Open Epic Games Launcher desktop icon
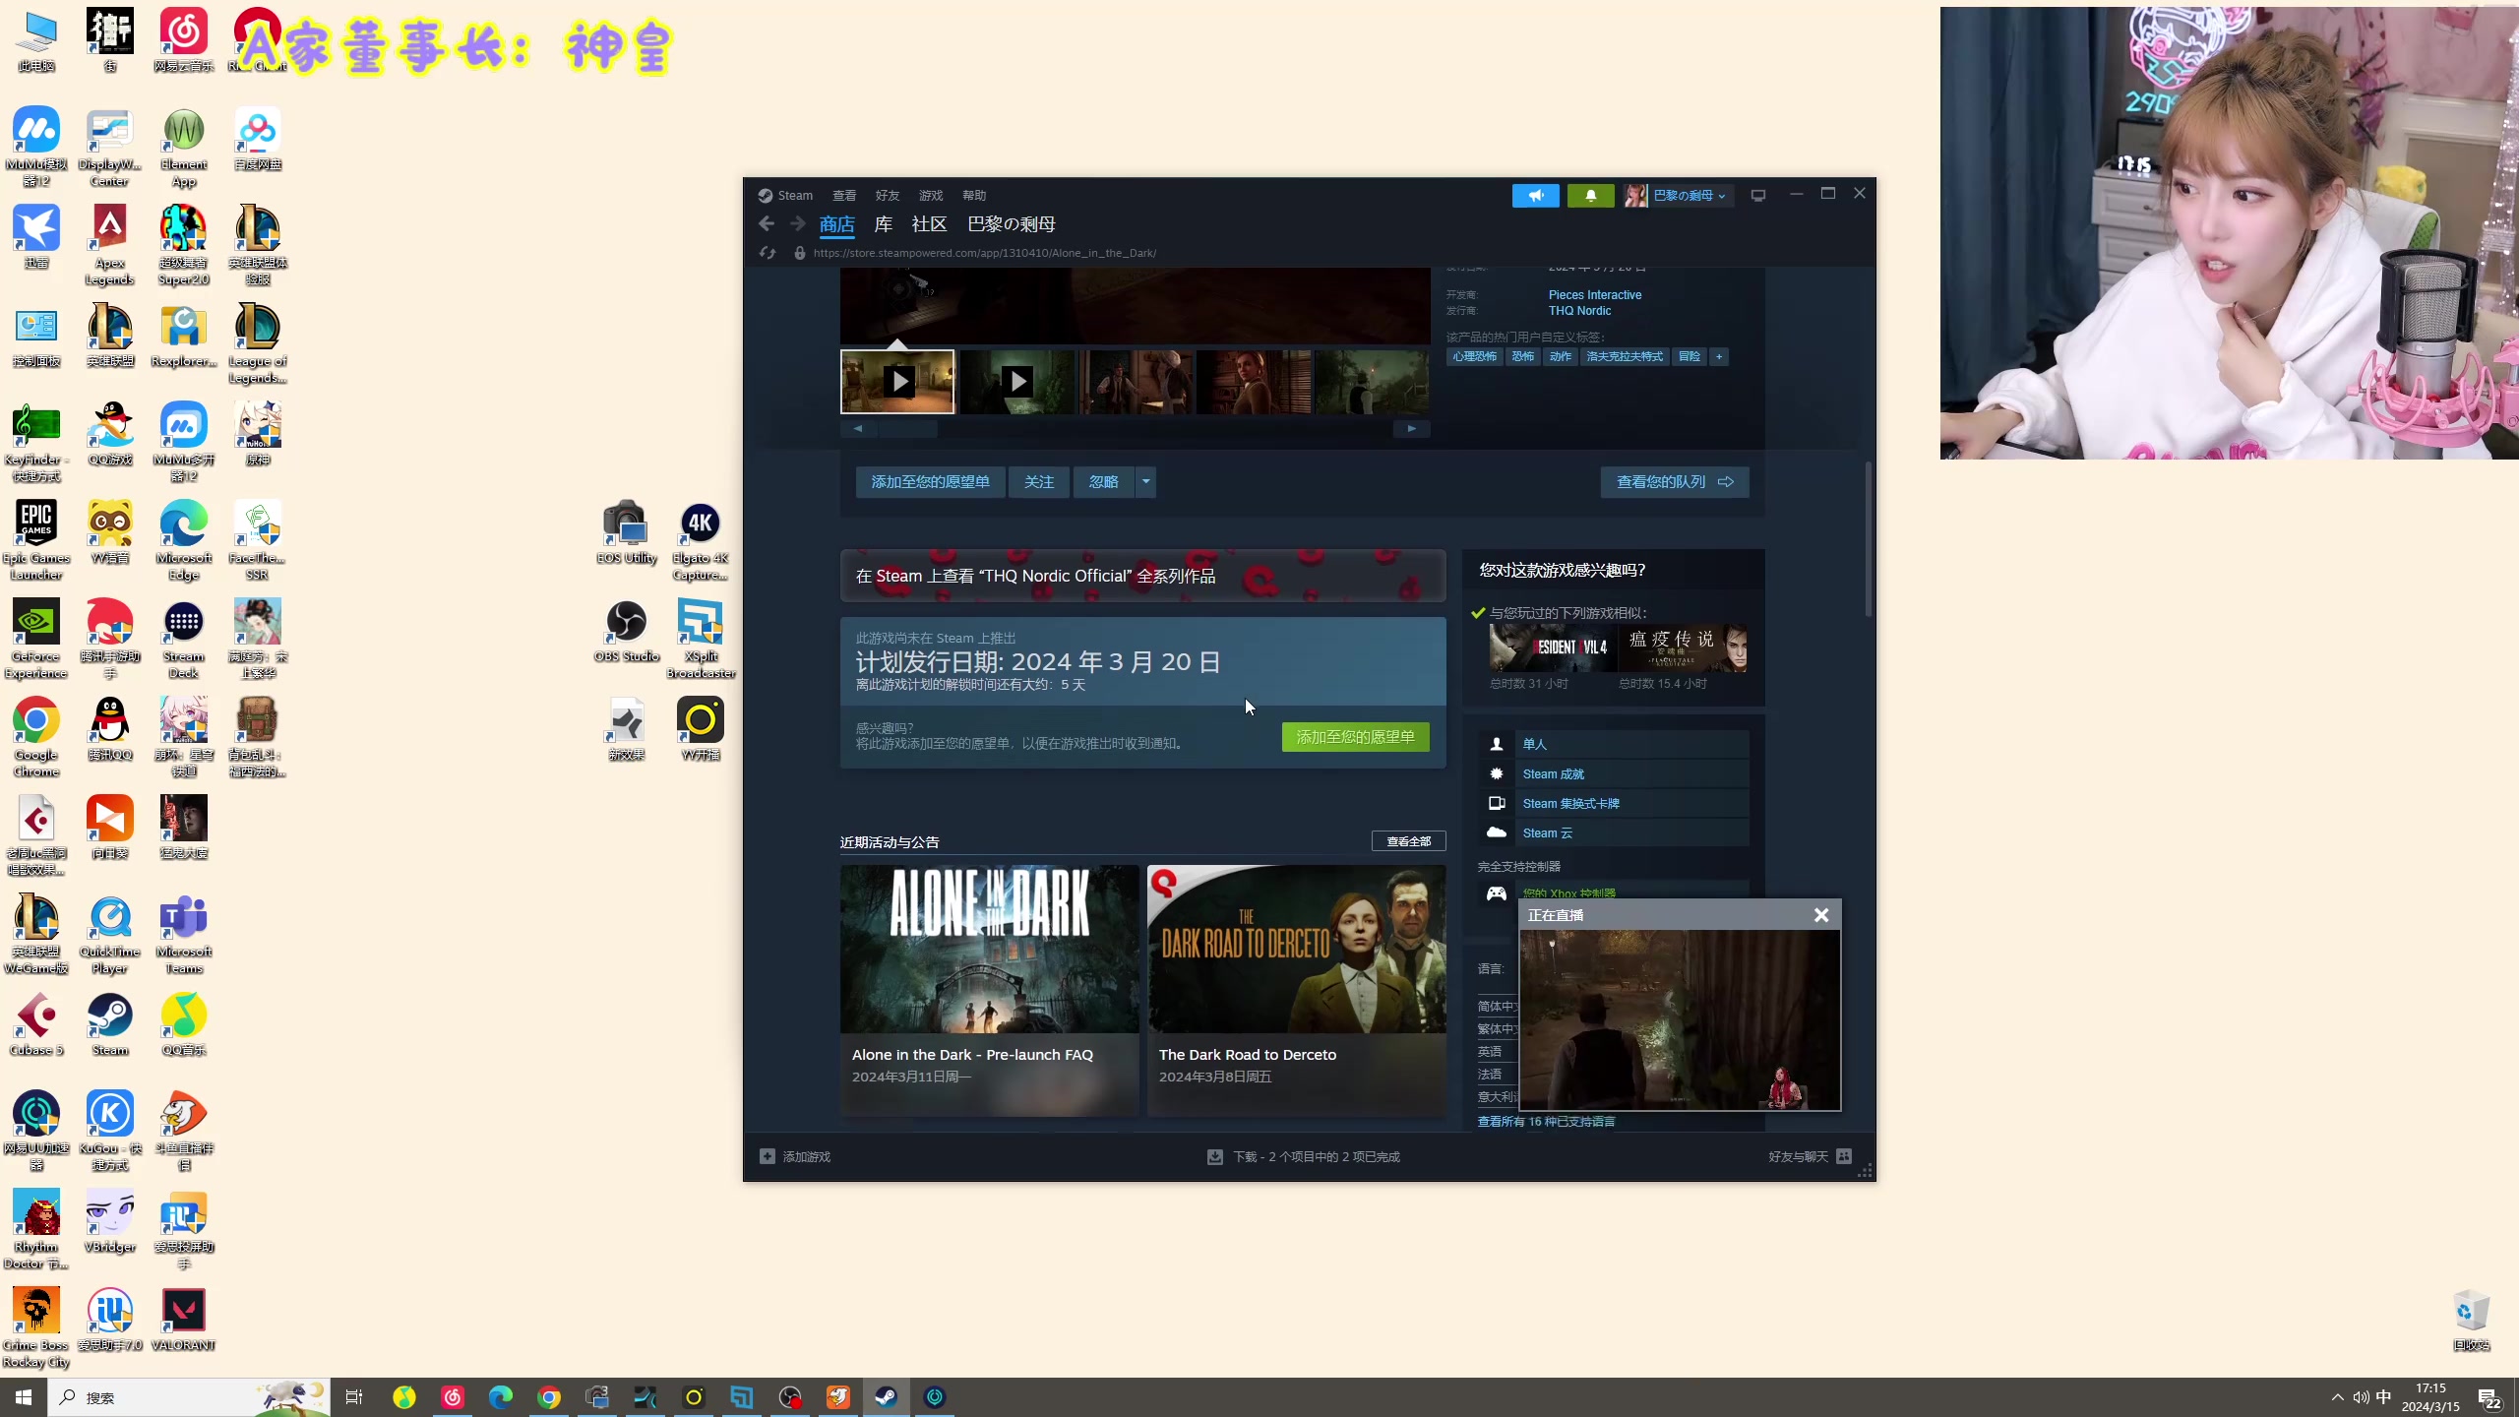 coord(36,540)
